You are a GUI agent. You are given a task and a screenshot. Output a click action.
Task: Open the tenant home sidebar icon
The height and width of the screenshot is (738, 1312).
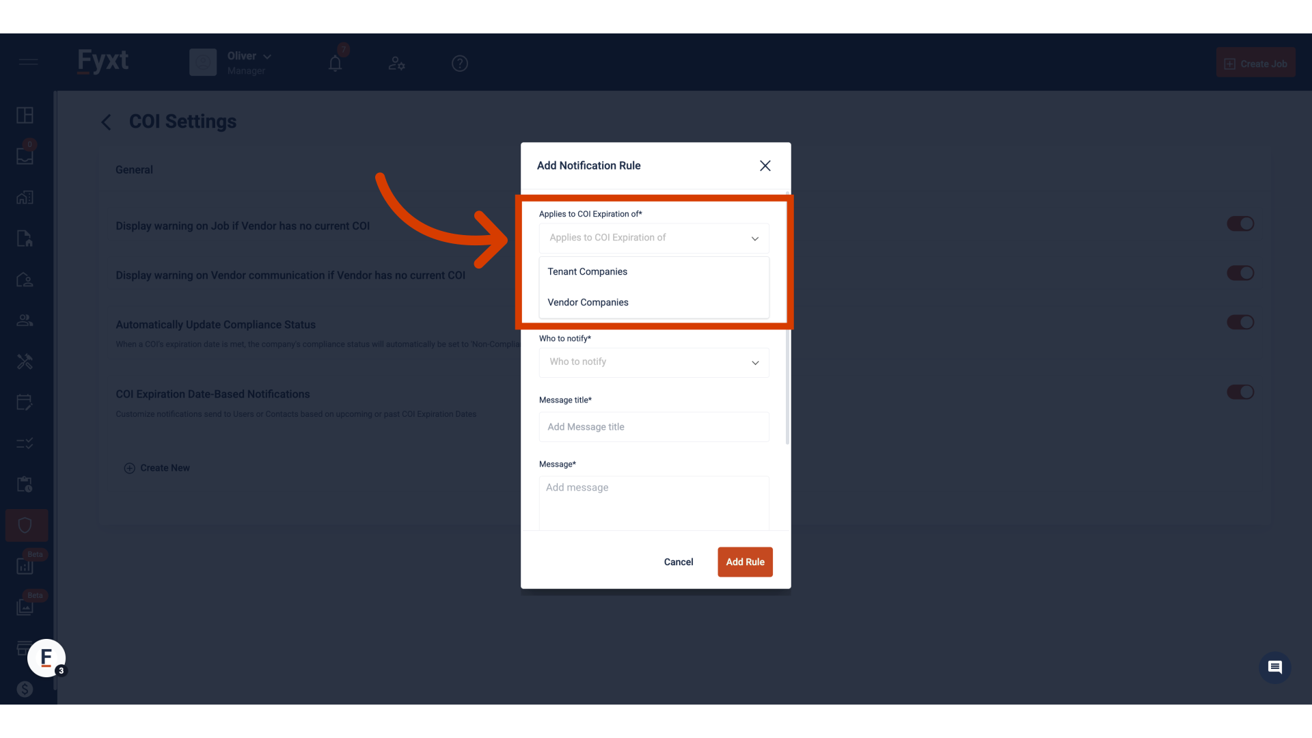pyautogui.click(x=25, y=279)
